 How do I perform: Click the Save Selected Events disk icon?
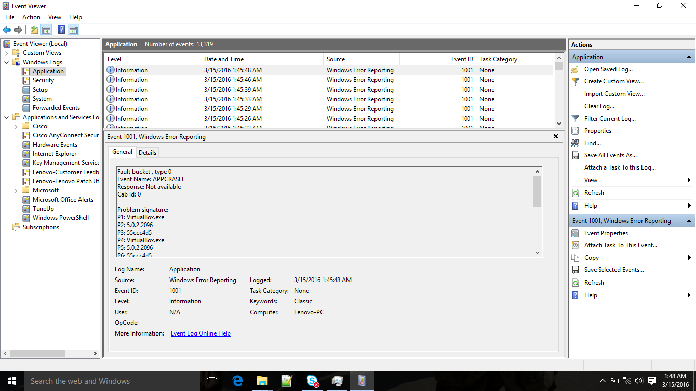575,270
